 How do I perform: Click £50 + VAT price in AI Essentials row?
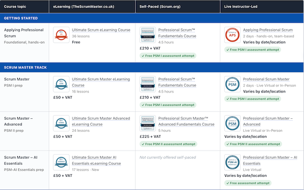[63, 175]
